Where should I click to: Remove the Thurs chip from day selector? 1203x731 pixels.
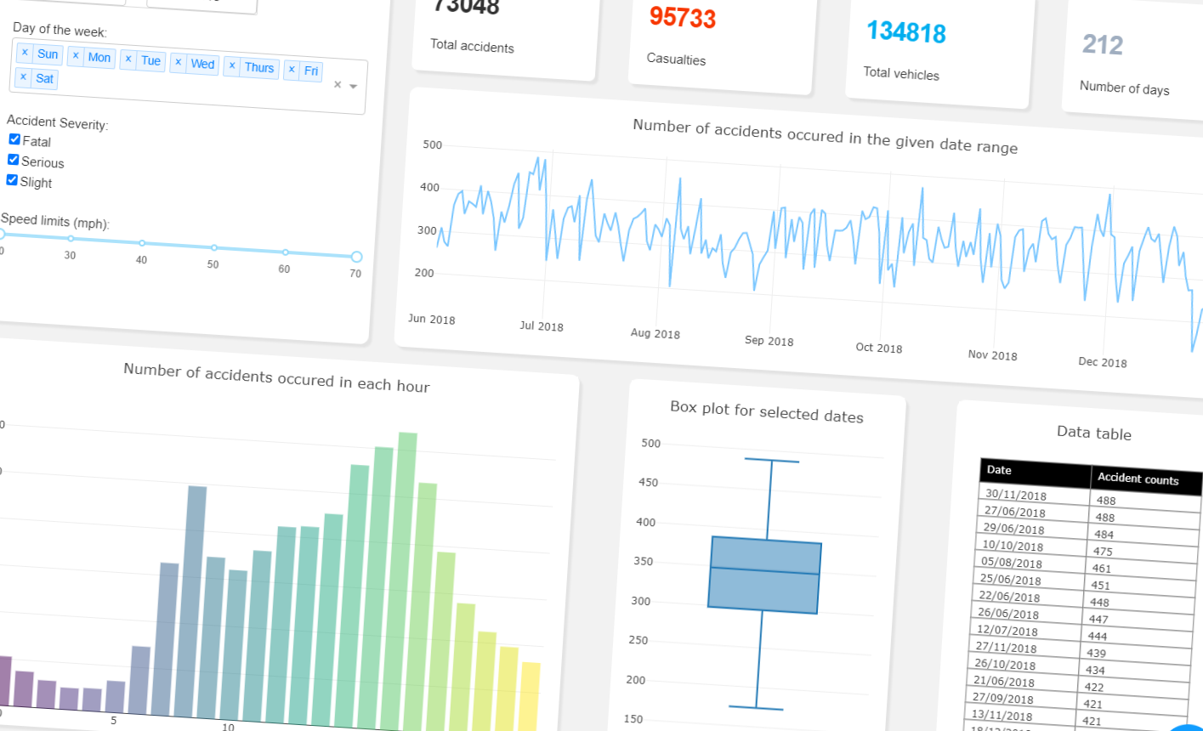(x=232, y=65)
